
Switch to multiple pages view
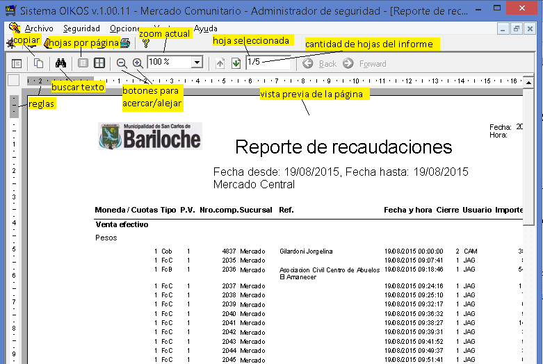click(99, 63)
